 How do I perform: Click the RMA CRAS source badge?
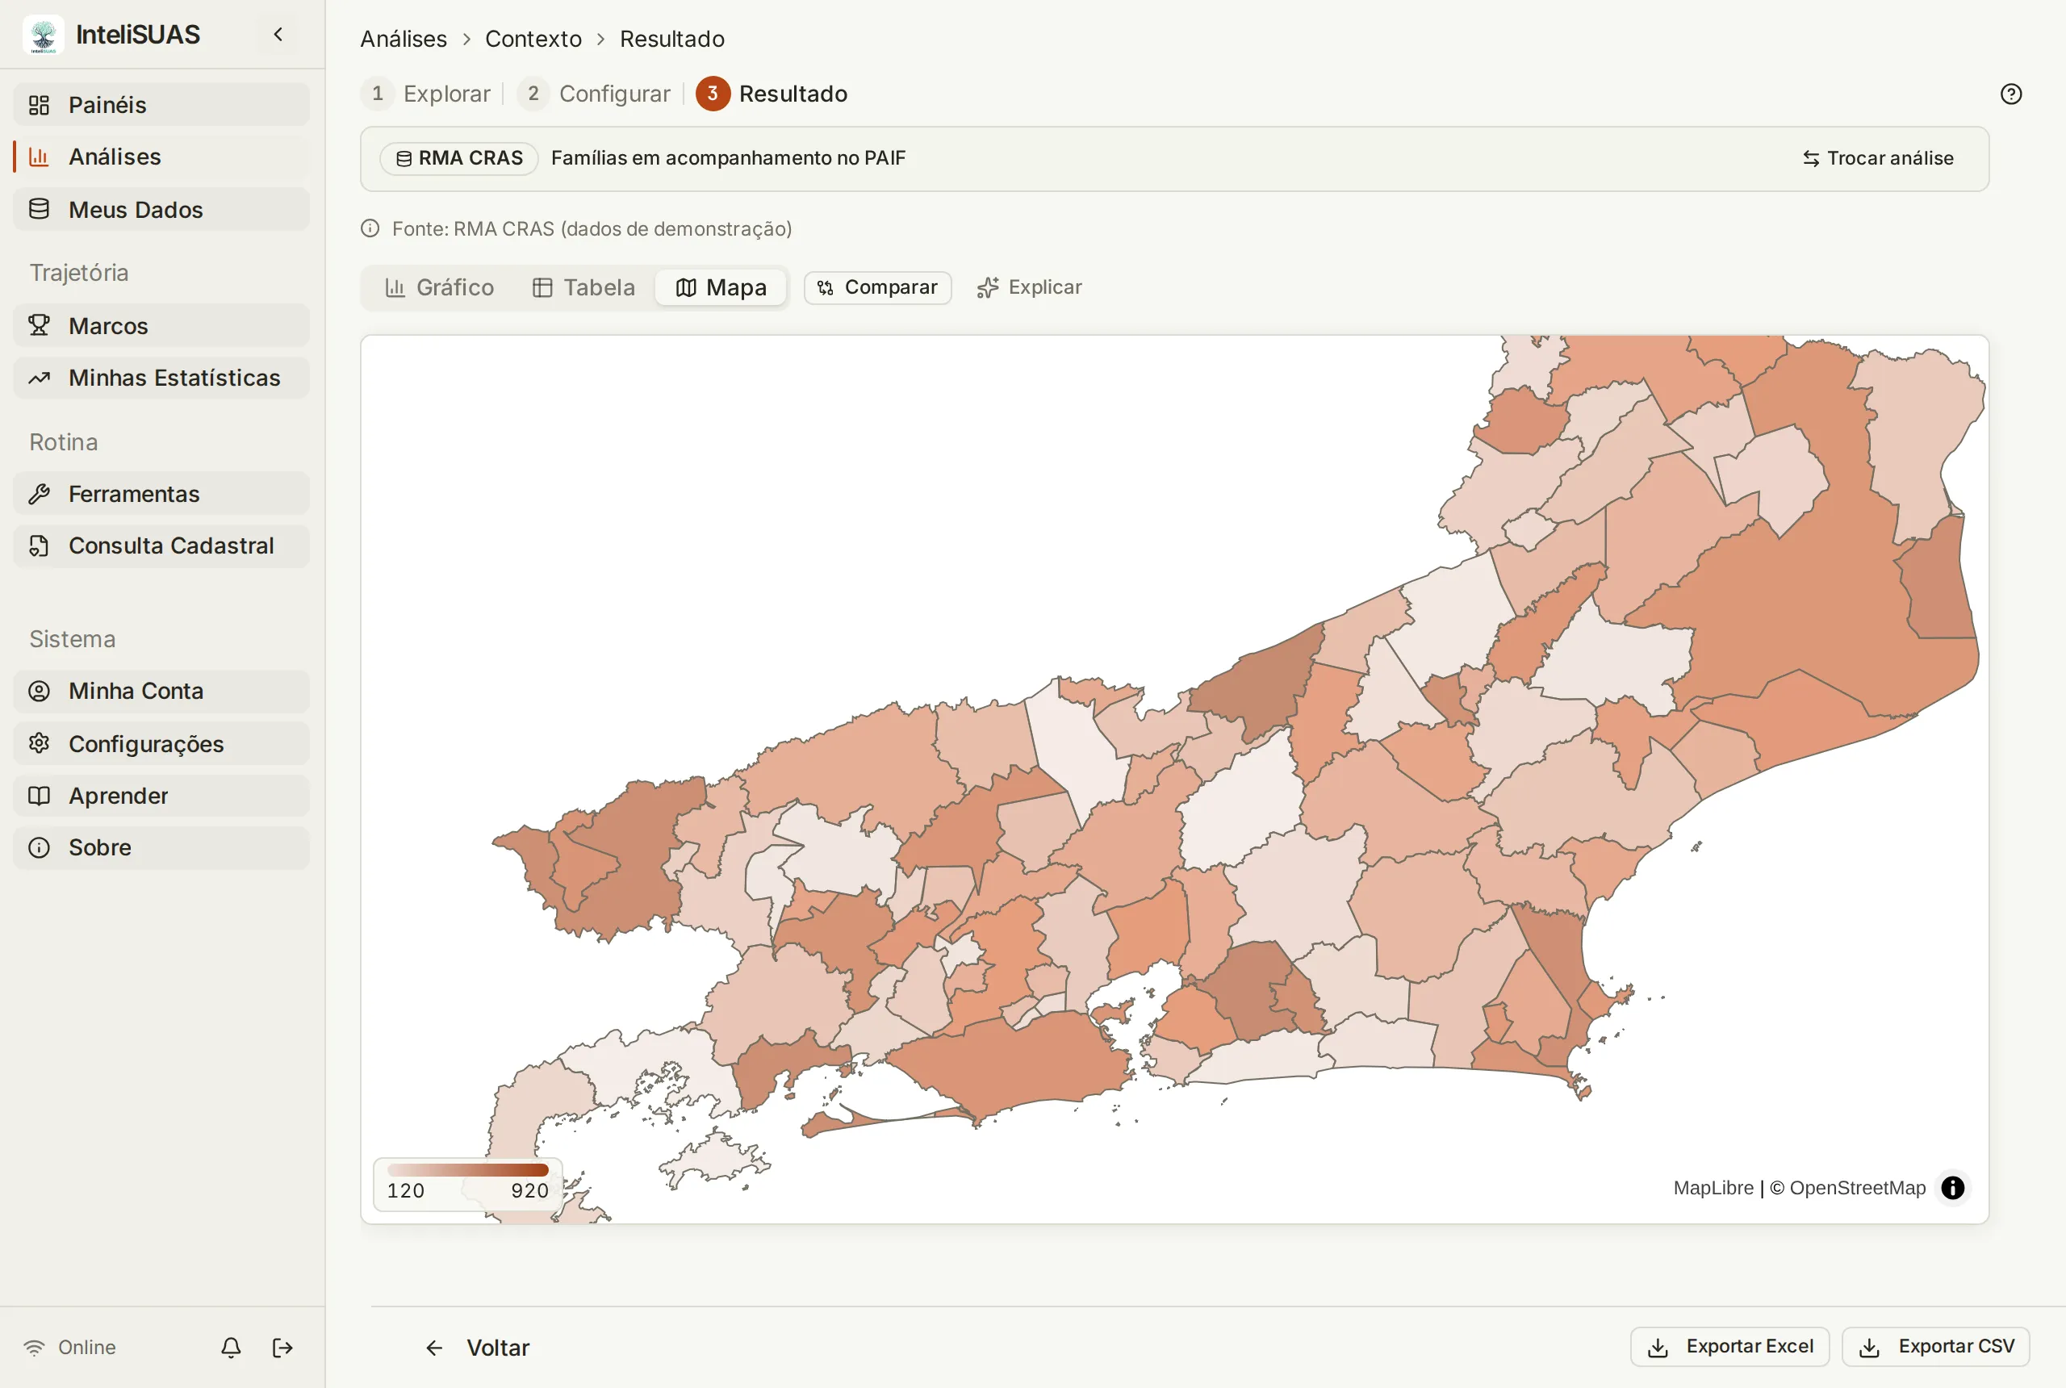point(458,158)
